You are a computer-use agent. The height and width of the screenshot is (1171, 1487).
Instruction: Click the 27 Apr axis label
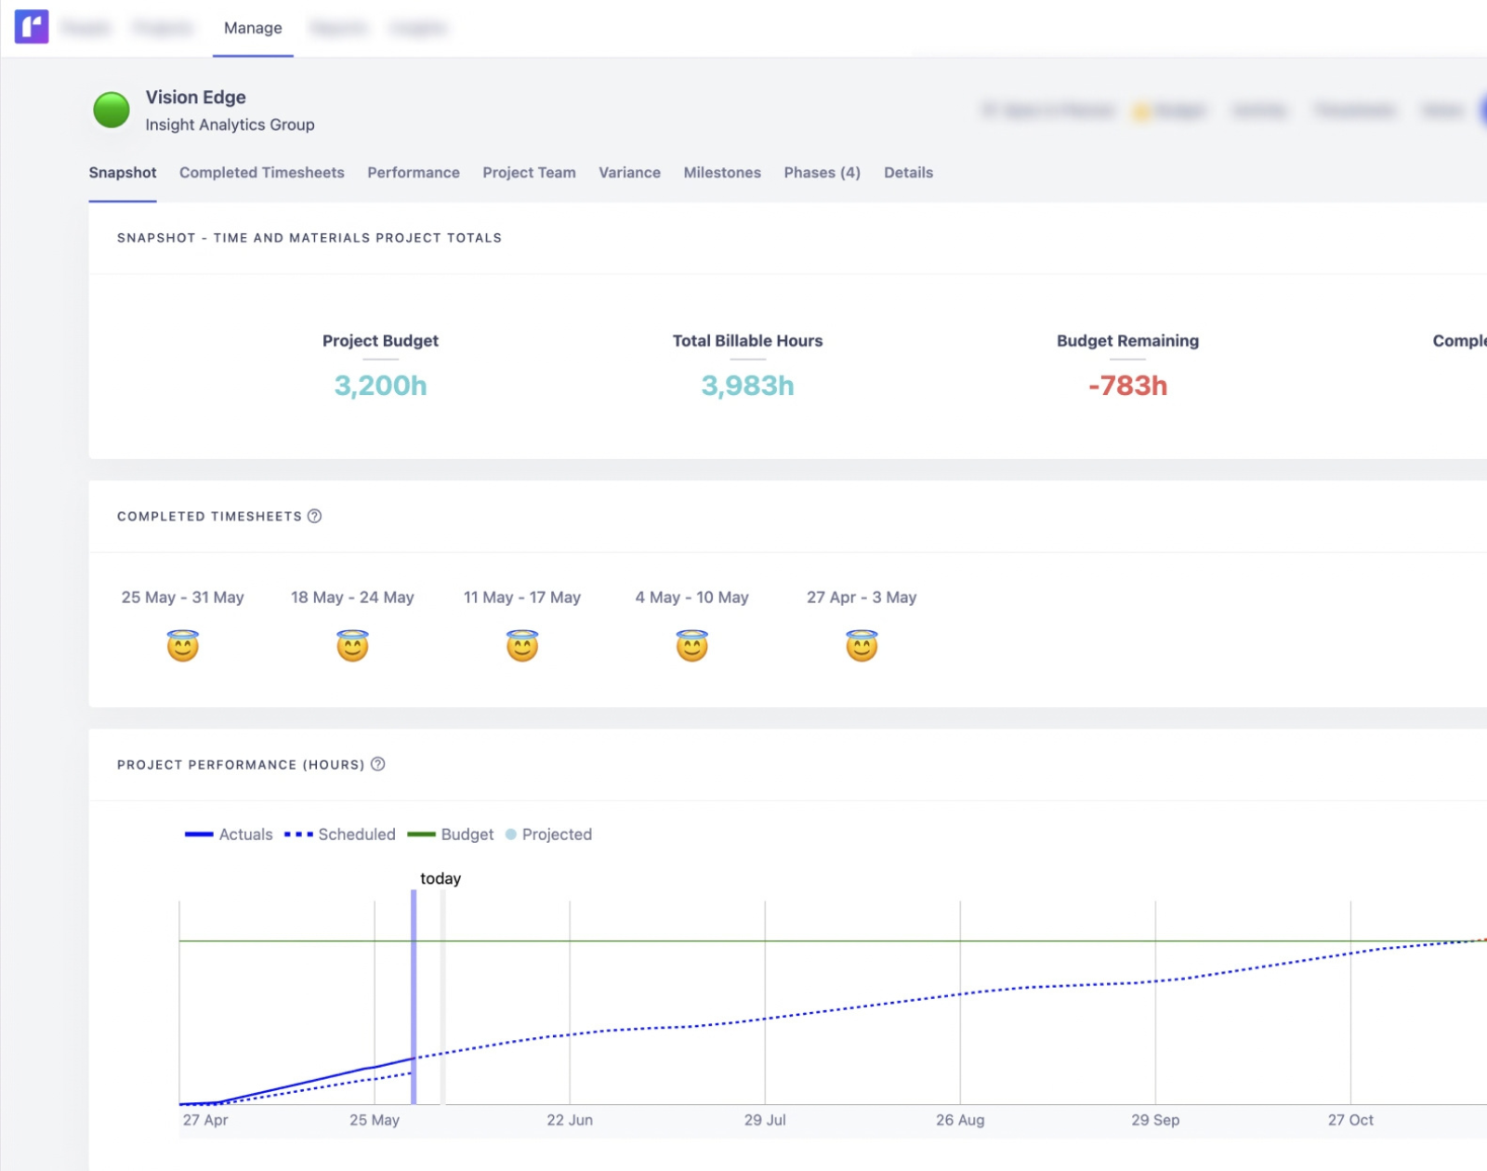(x=205, y=1120)
